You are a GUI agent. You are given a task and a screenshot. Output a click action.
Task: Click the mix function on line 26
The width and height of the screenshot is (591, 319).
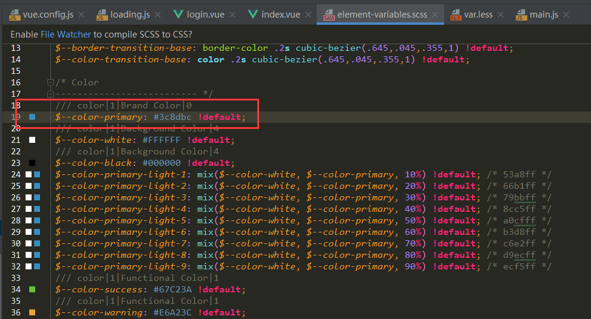205,197
